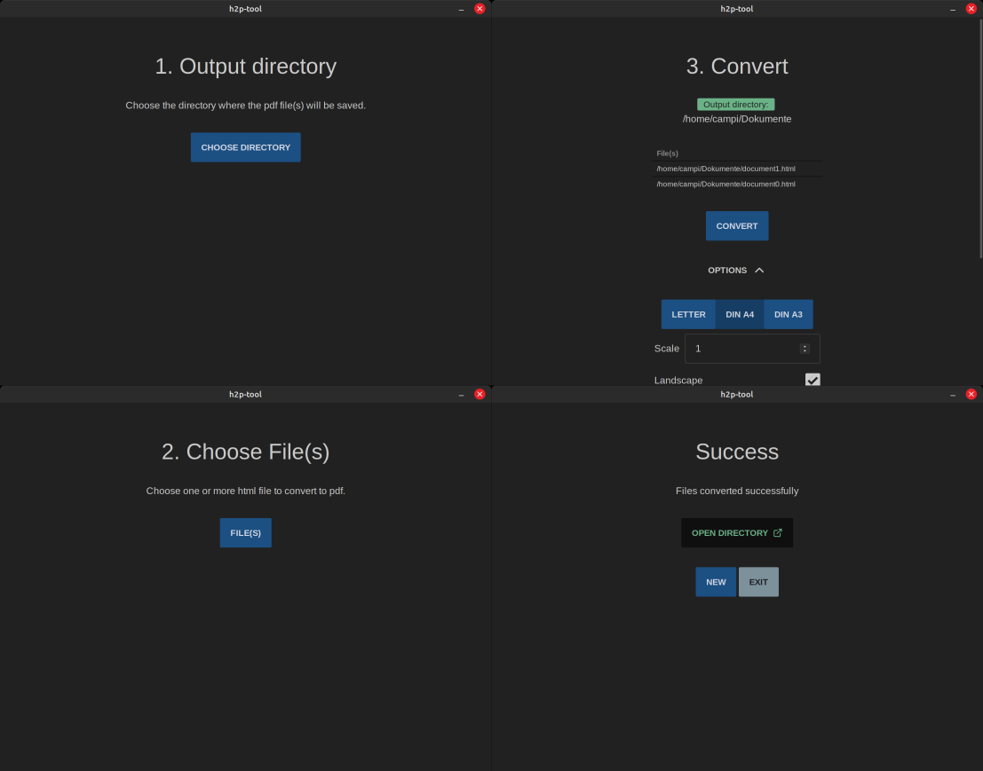Select document0.html in the file list

(725, 184)
